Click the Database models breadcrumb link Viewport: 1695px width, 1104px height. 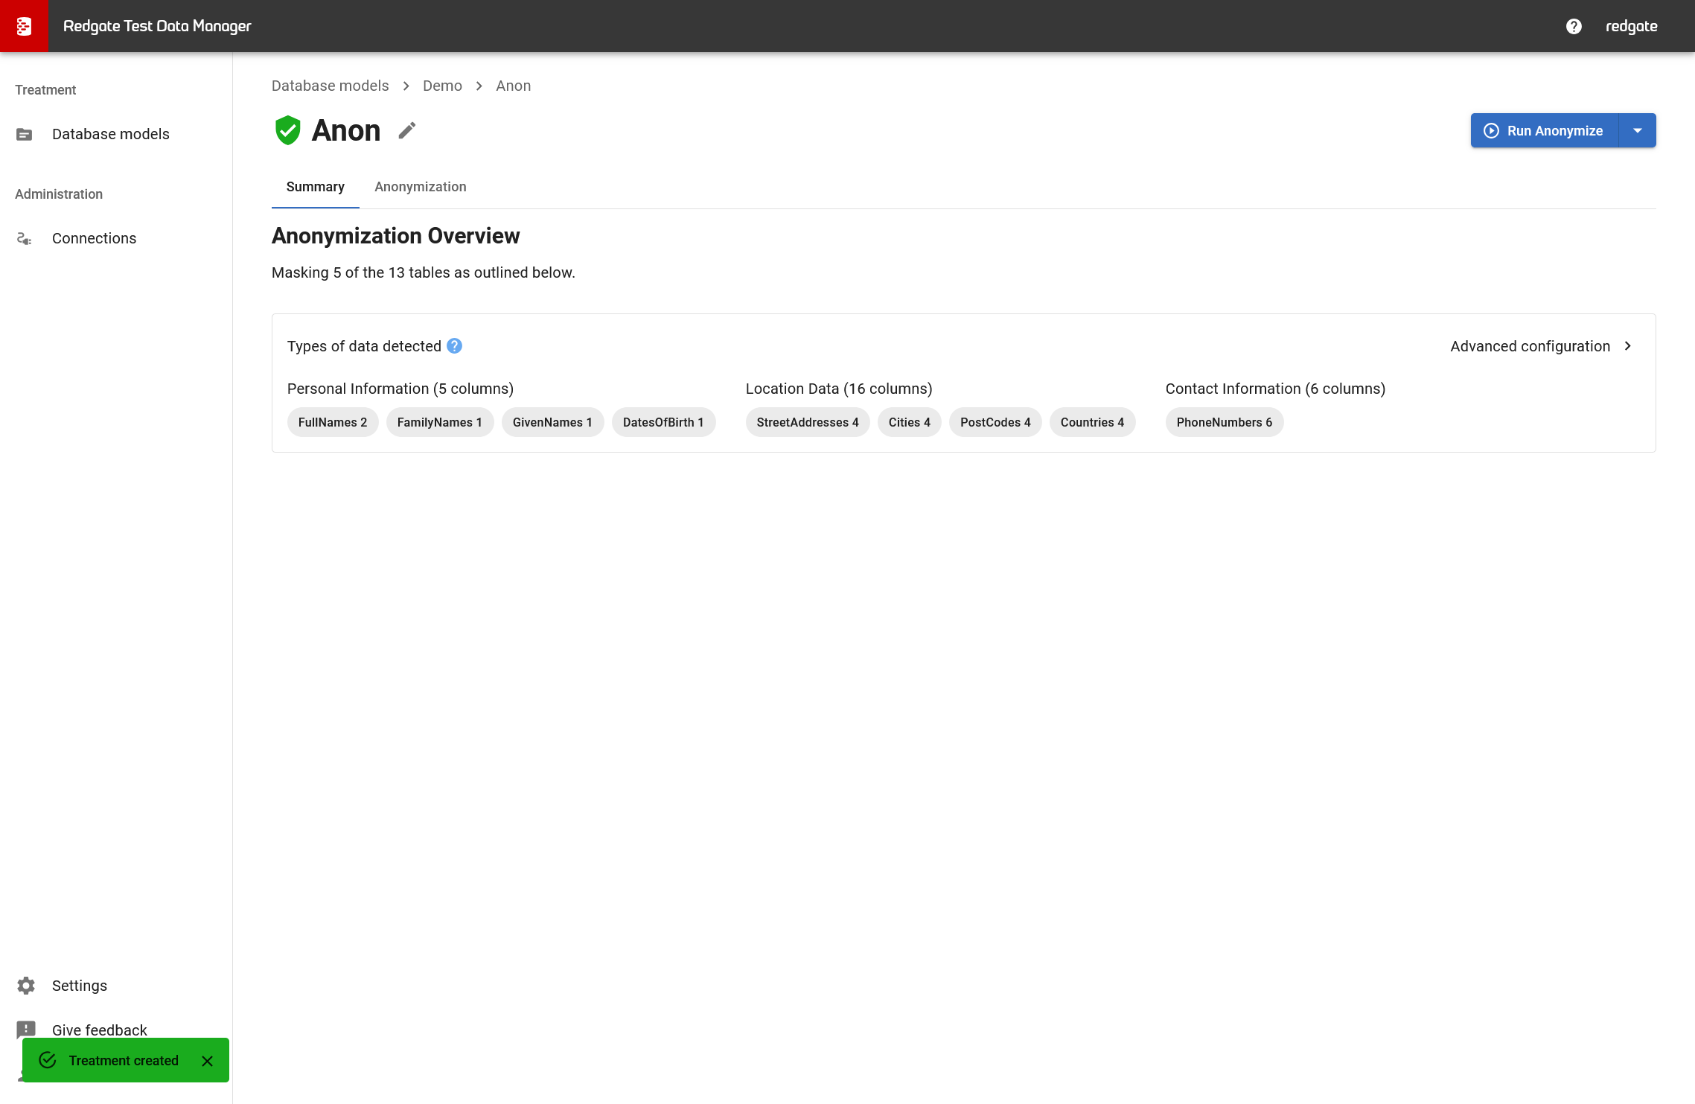(330, 86)
